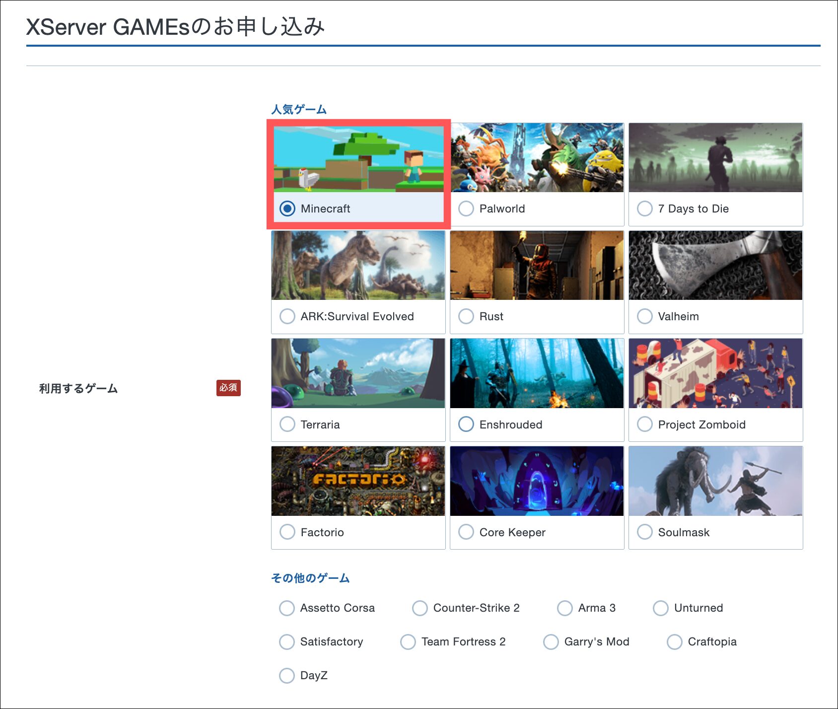Choose the Terraria radio option

click(x=287, y=425)
